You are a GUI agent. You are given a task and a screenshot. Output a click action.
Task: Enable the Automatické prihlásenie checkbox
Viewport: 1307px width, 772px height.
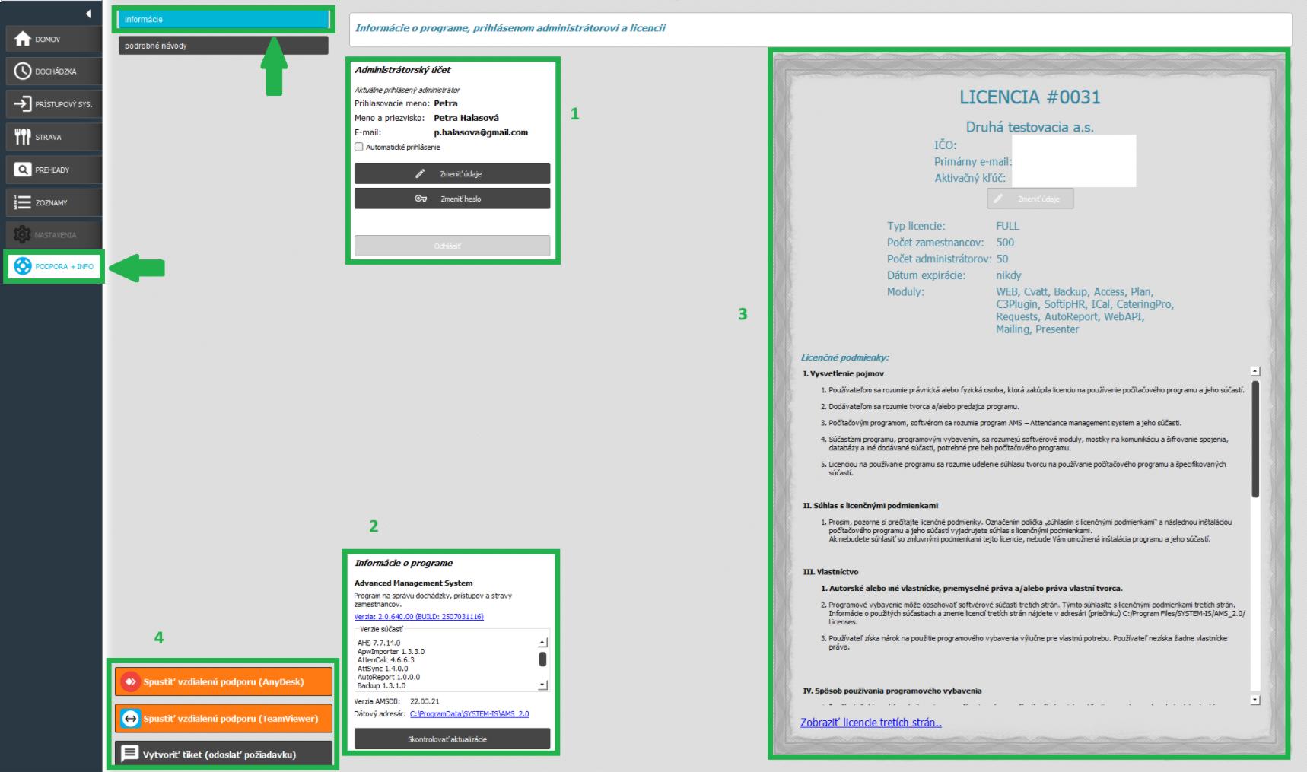[x=359, y=147]
